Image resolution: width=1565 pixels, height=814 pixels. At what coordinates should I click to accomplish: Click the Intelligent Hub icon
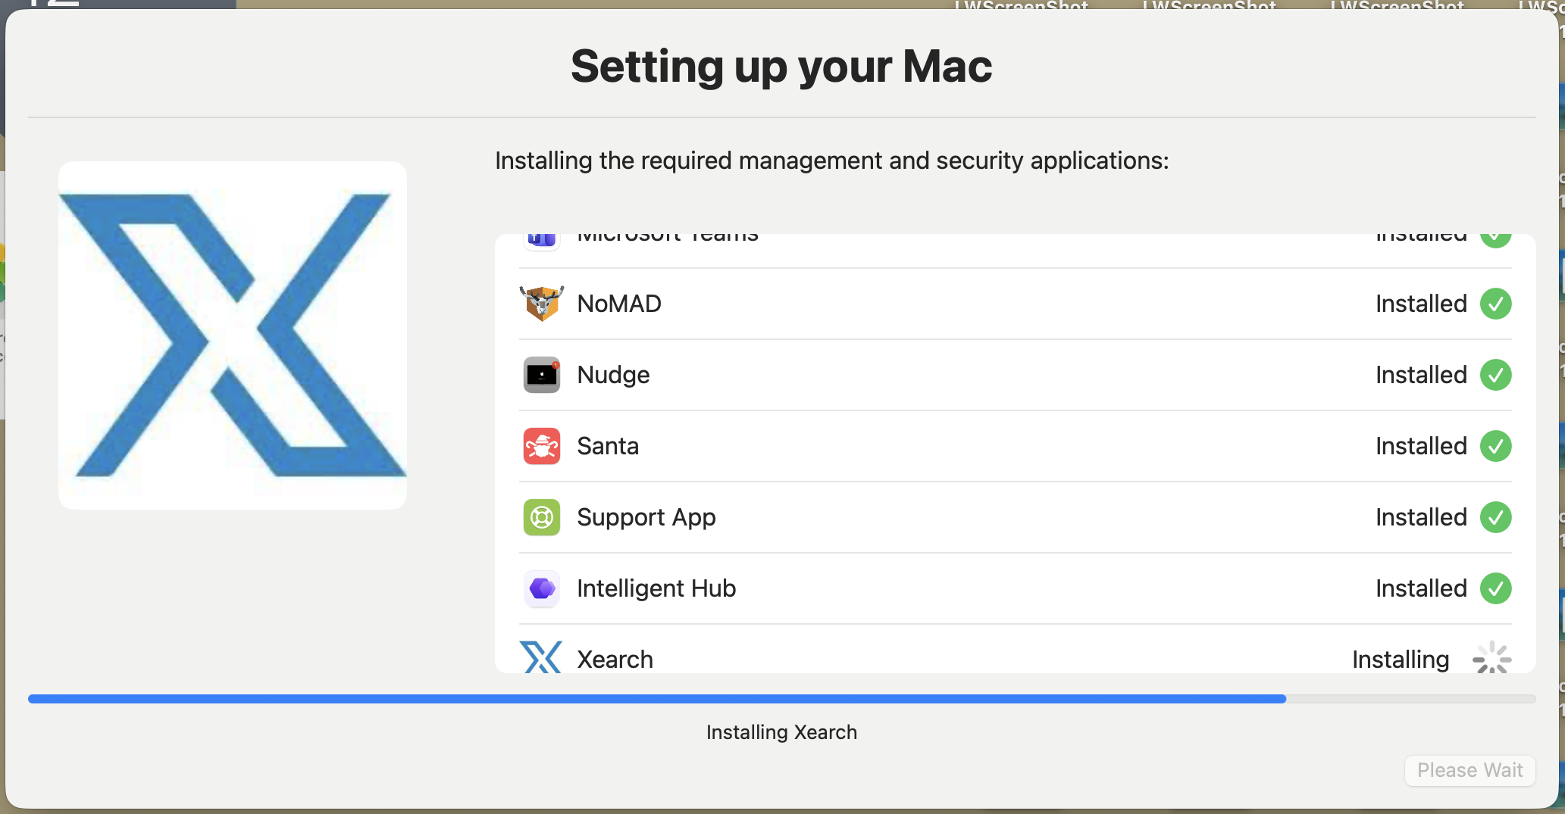[541, 588]
